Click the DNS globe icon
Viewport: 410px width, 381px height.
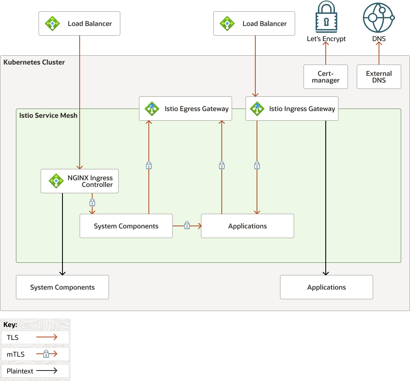[x=379, y=17]
